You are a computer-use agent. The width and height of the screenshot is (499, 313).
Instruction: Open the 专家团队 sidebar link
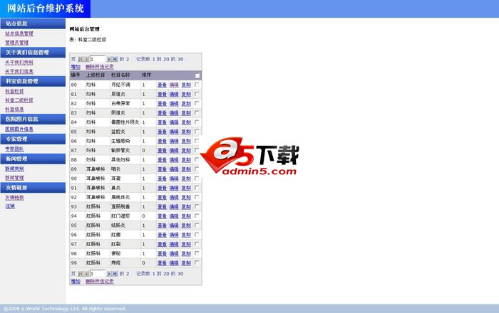point(14,149)
